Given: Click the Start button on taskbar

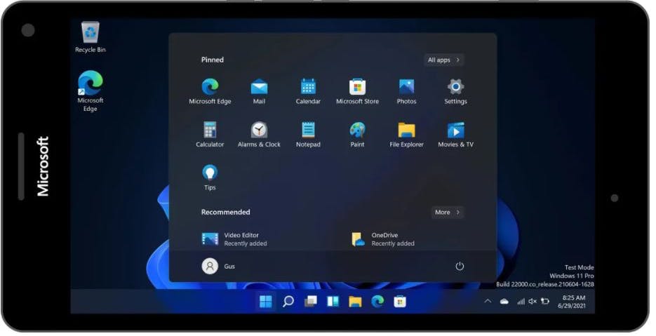Looking at the screenshot, I should (x=266, y=301).
